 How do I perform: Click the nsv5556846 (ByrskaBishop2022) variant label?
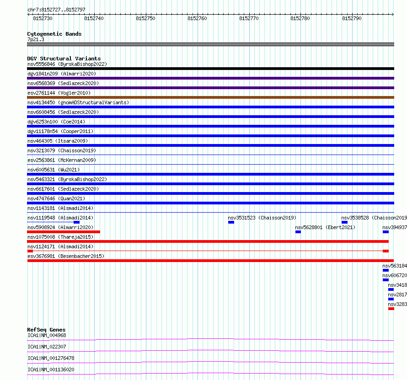[x=67, y=64]
